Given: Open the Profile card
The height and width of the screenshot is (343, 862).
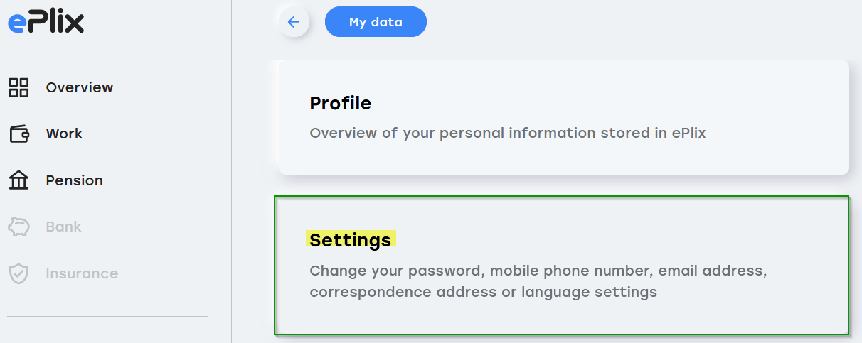Looking at the screenshot, I should [563, 117].
